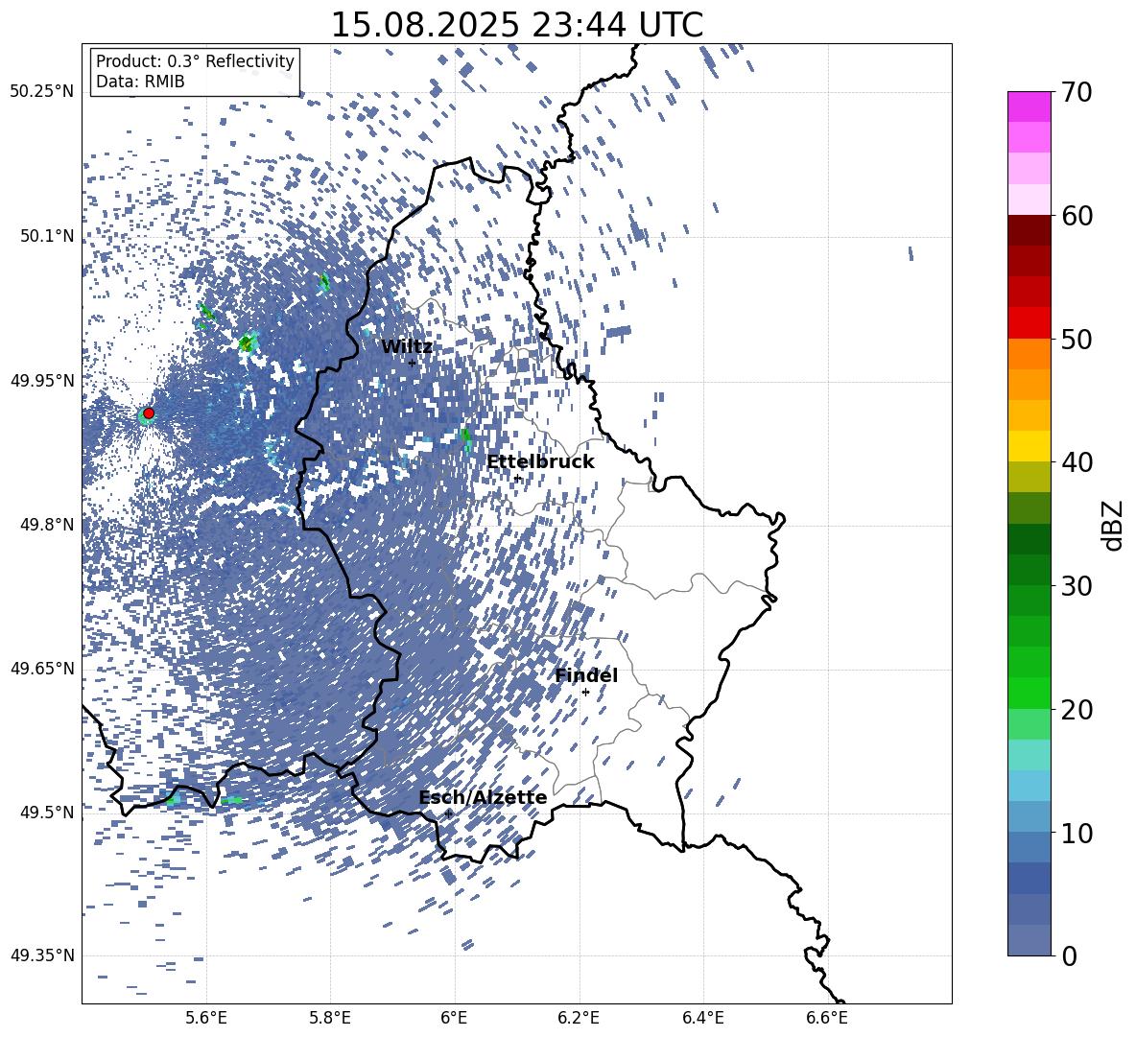Click the 6.6°E longitude label

[x=827, y=1018]
